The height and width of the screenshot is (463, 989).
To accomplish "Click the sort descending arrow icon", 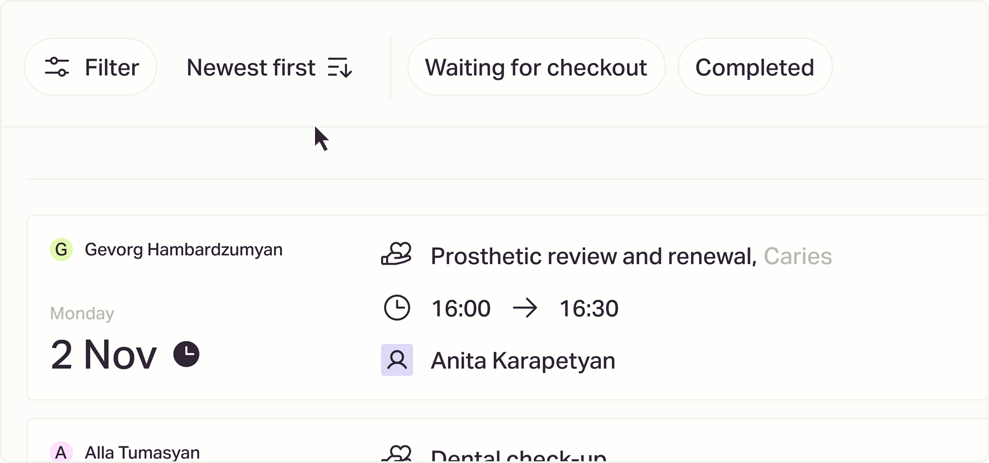I will [x=340, y=68].
